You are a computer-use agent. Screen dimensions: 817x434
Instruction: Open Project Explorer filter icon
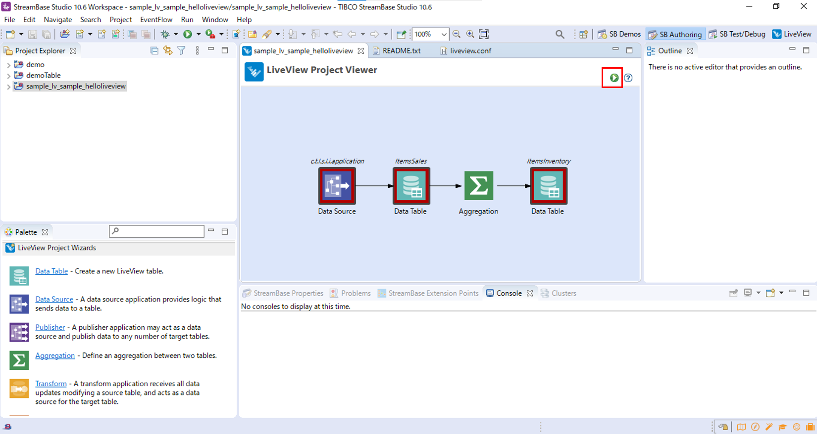click(x=182, y=50)
